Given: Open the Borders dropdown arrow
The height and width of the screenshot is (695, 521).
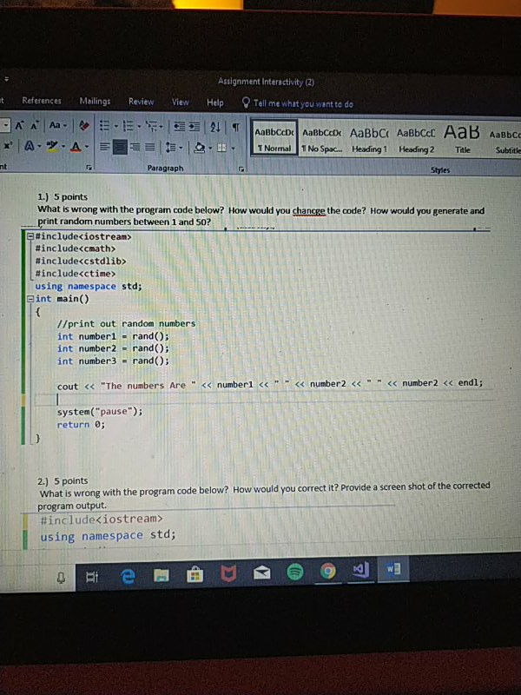Looking at the screenshot, I should 233,148.
